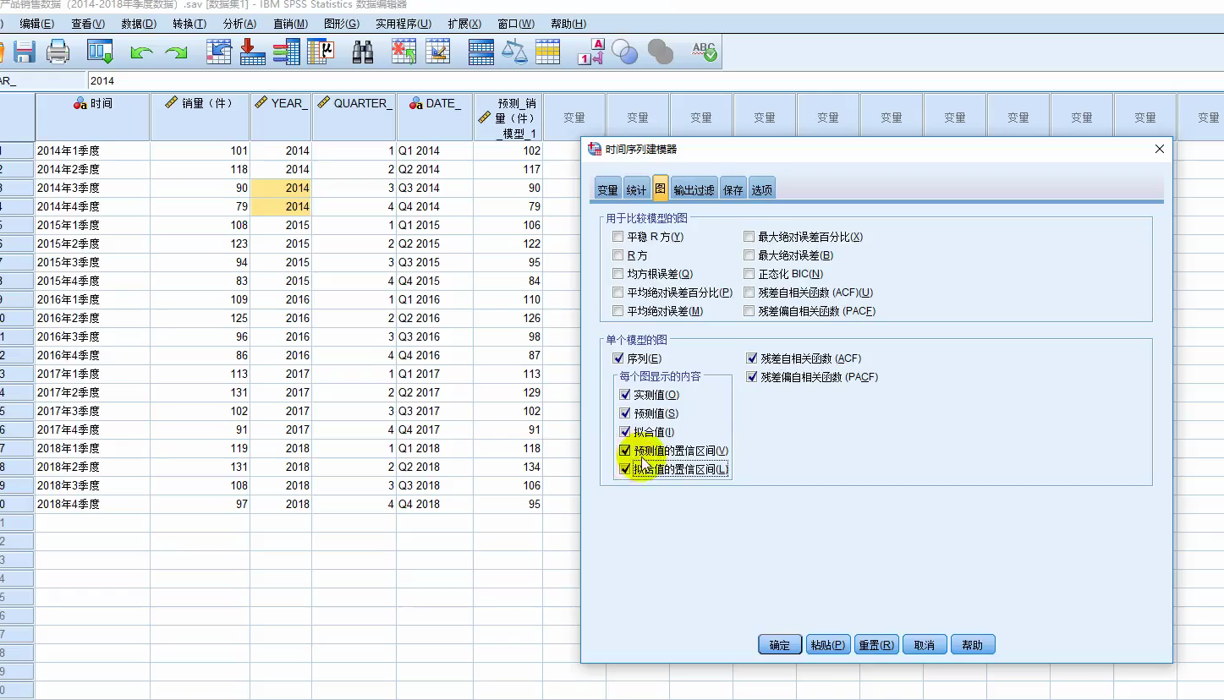Check 最大绝对误差(B) option
Screen dimensions: 1224x700
(x=749, y=255)
